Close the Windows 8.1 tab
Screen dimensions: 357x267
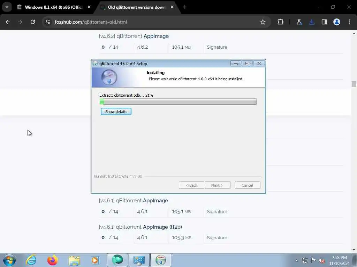tap(89, 7)
